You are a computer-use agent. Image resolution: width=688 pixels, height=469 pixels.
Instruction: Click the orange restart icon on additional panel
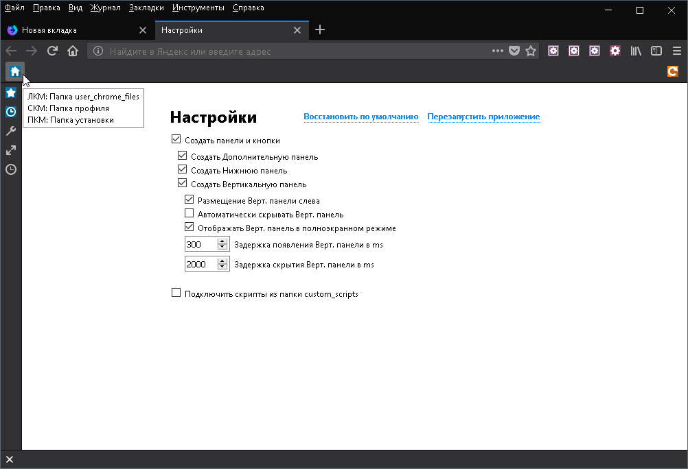click(x=673, y=71)
